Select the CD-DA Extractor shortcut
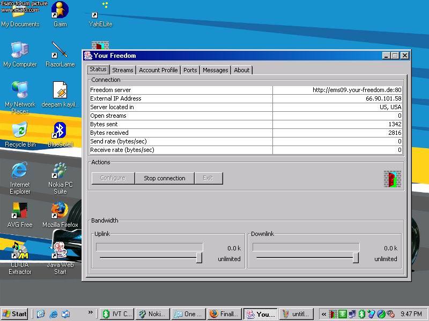Viewport: 429px width, 321px height. [20, 258]
